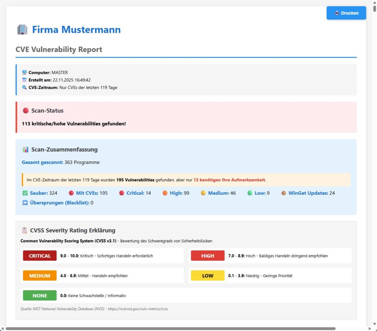Click the WinGet Updates package icon
Viewport: 377px width, 331px height.
pyautogui.click(x=283, y=193)
